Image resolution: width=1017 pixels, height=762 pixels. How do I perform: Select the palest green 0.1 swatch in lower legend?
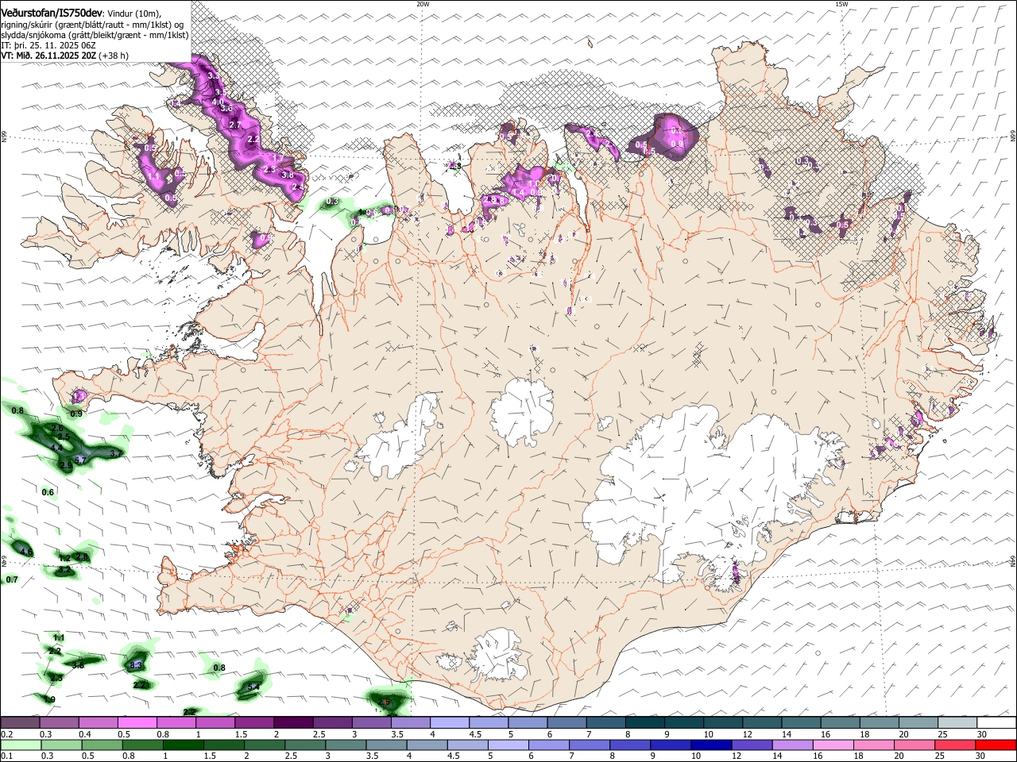[x=21, y=745]
